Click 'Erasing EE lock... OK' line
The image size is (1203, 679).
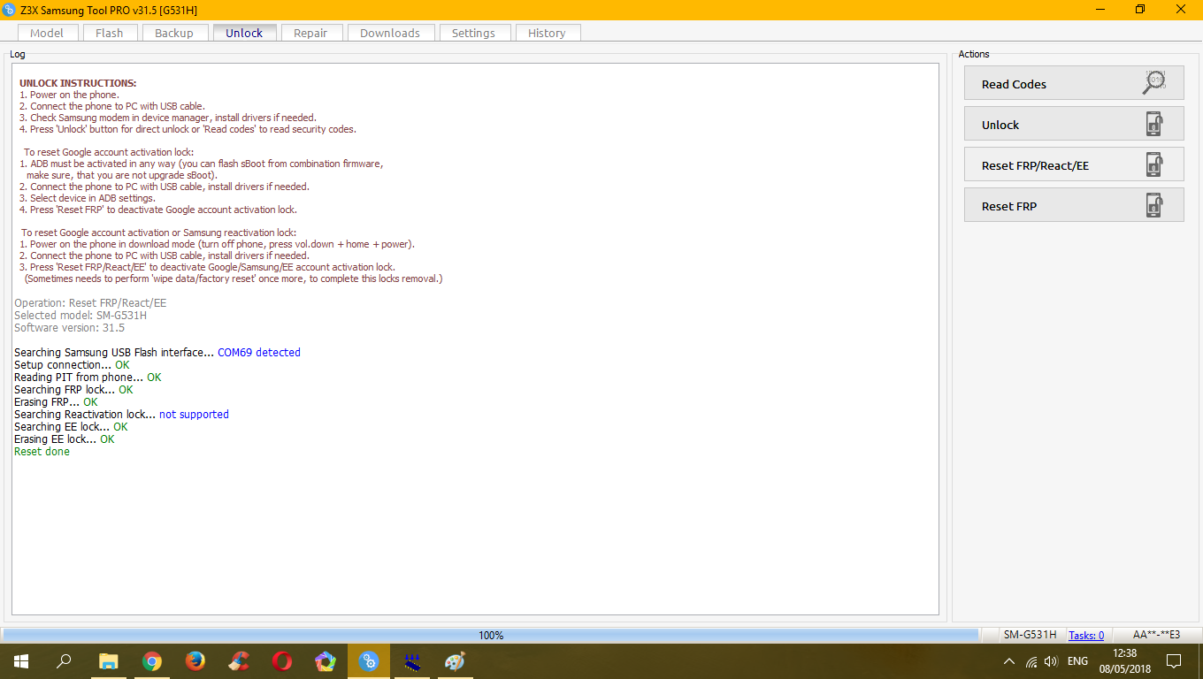click(x=65, y=439)
